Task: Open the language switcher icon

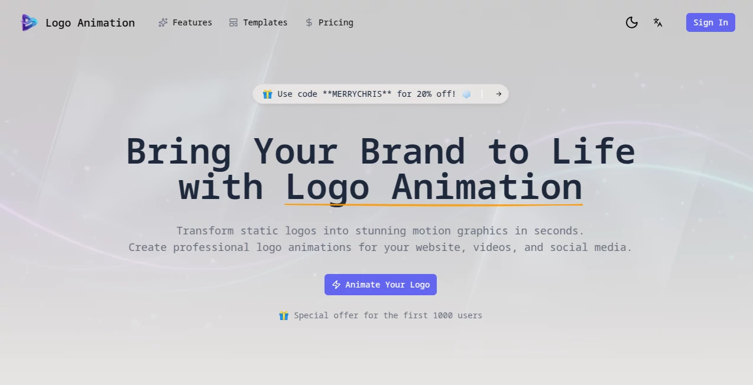Action: click(x=658, y=22)
